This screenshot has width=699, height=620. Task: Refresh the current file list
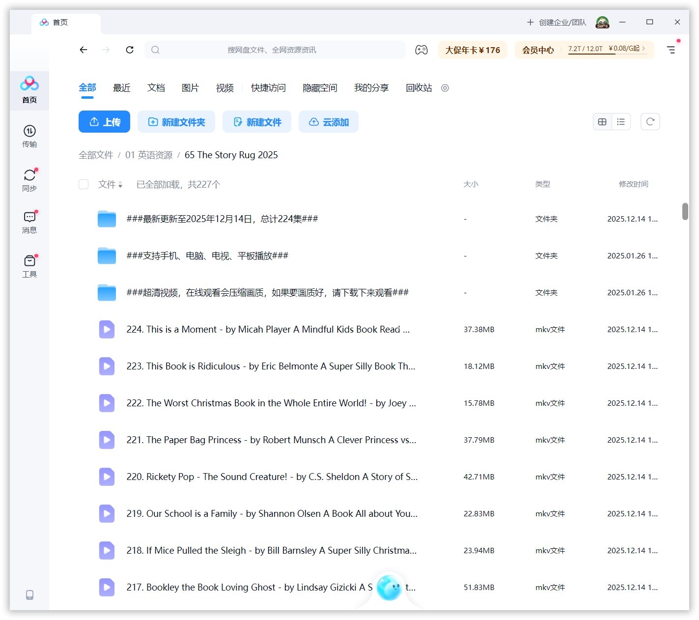click(650, 121)
